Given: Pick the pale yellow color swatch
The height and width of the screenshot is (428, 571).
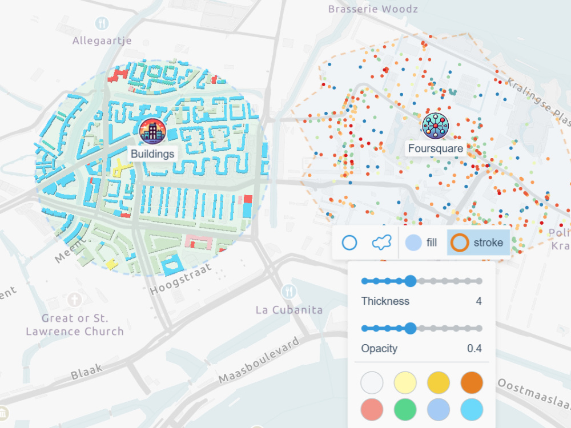Looking at the screenshot, I should (405, 383).
